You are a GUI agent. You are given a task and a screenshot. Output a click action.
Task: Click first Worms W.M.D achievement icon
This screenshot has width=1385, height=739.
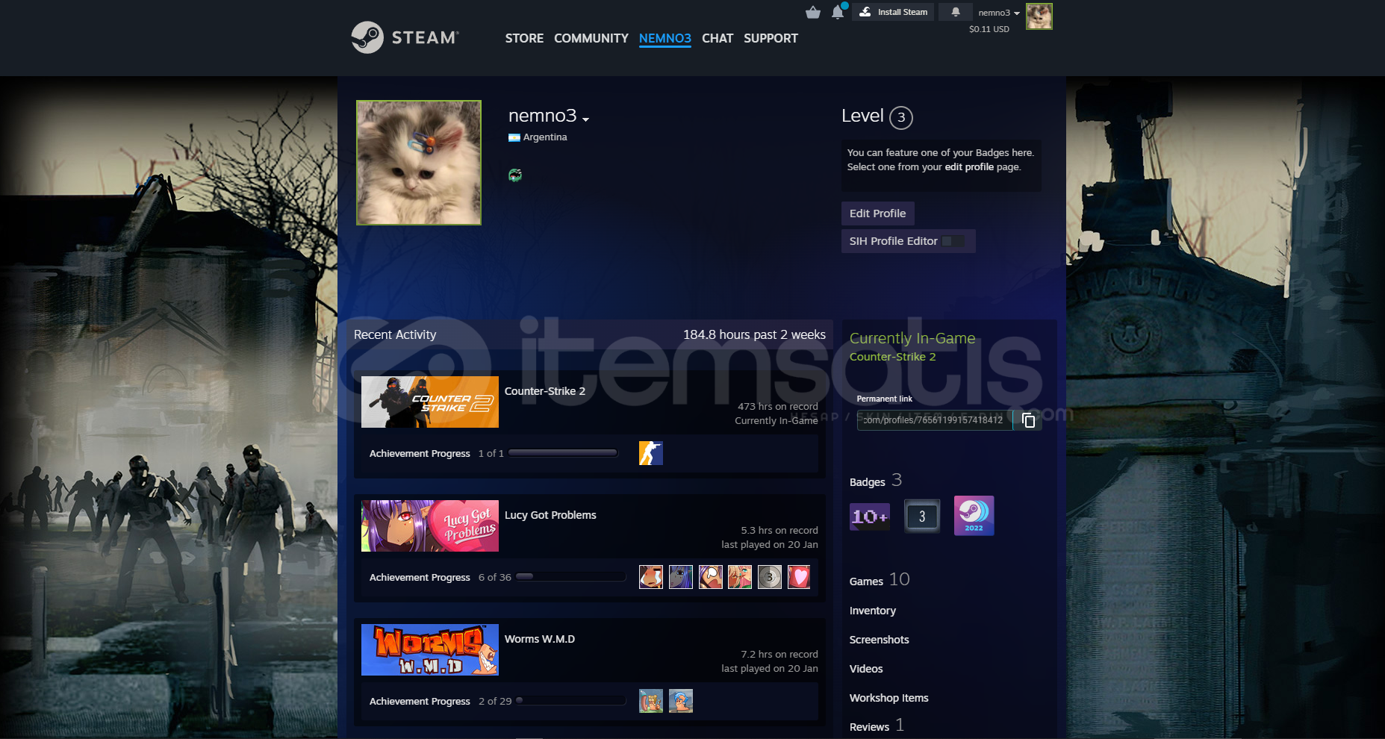point(651,701)
